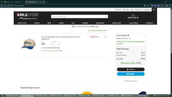Open the KIDS menu
The image size is (172, 97).
pos(73,23)
